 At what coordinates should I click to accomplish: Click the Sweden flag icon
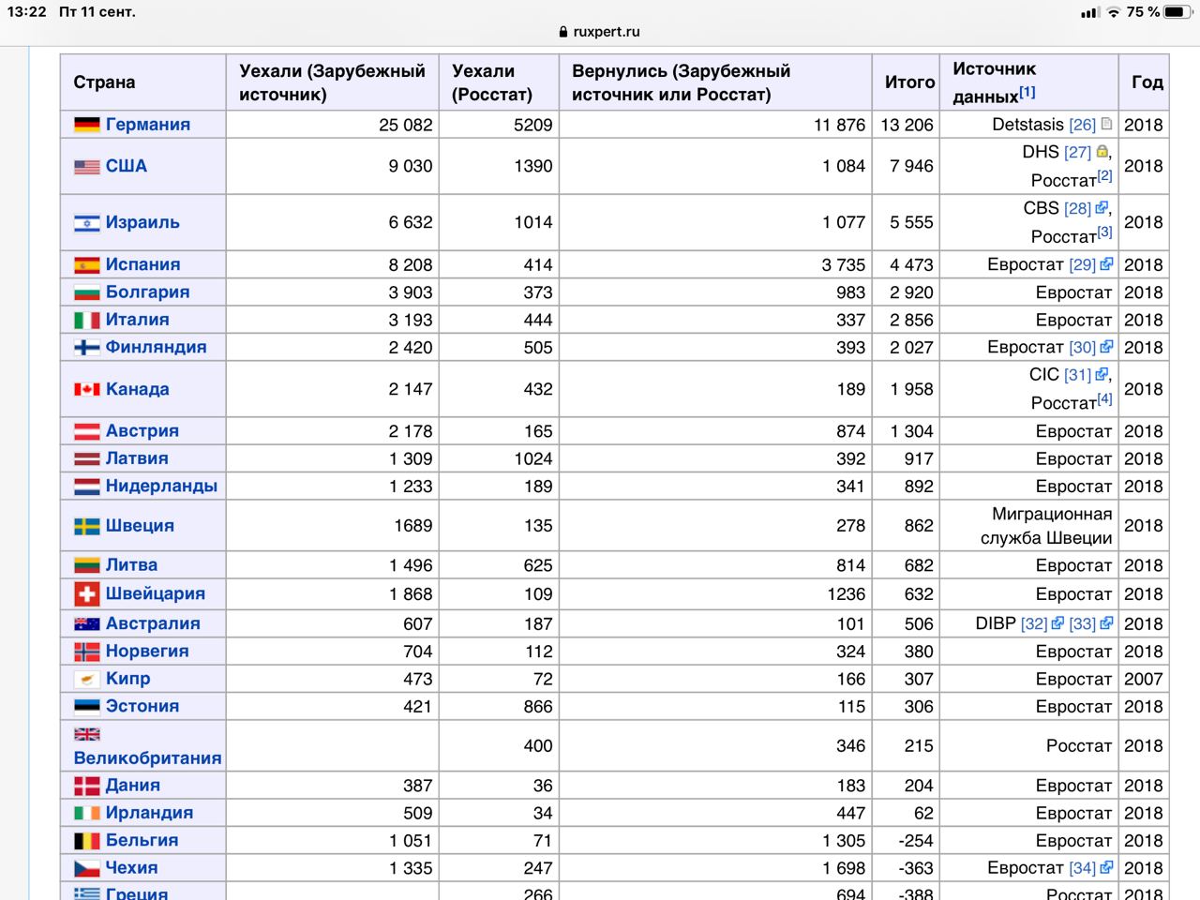(x=87, y=526)
